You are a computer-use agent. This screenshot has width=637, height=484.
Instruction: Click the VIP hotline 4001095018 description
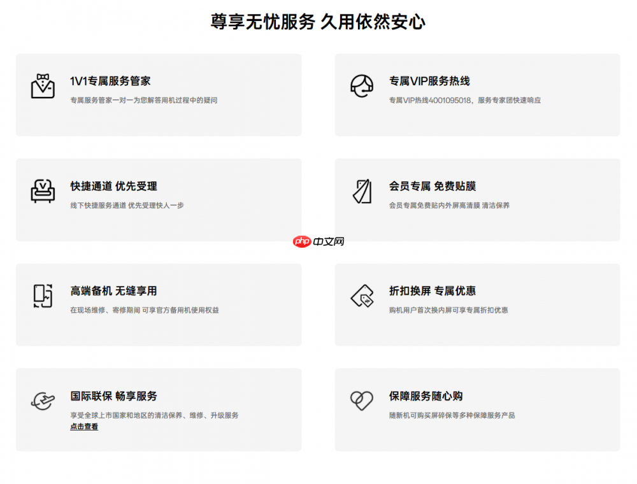pyautogui.click(x=465, y=100)
